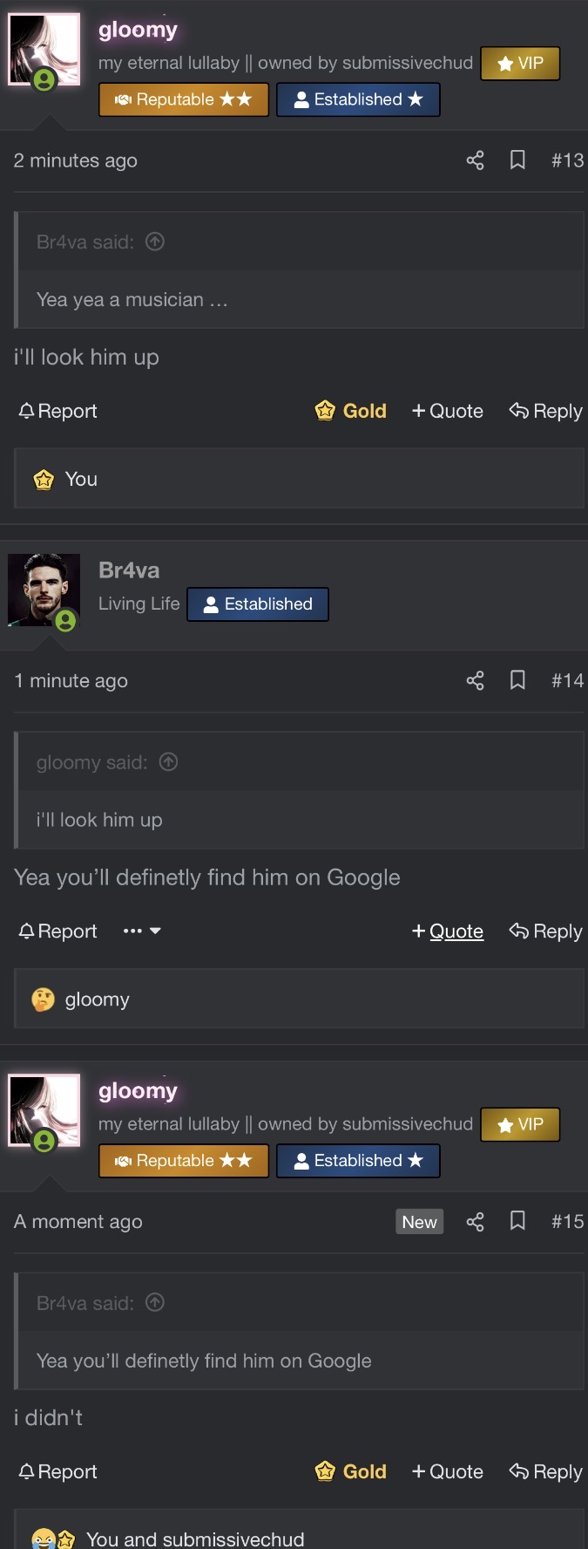Screen dimensions: 588x1549
Task: Bookmark post #15
Action: click(x=517, y=1221)
